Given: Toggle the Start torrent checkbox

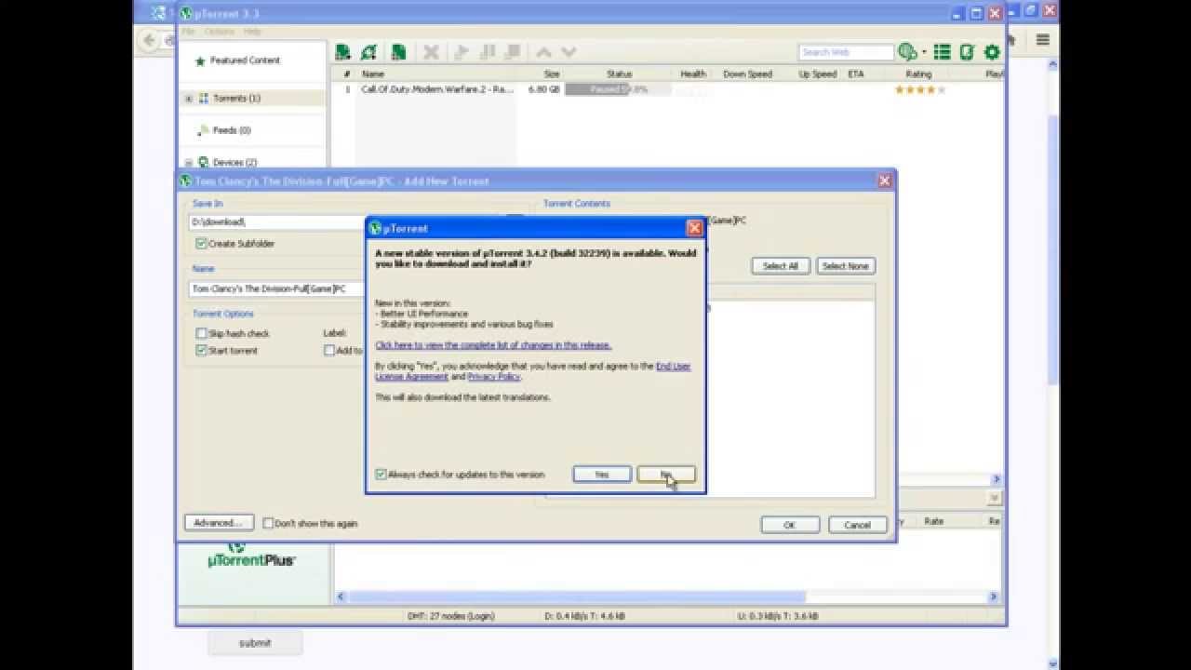Looking at the screenshot, I should point(201,351).
